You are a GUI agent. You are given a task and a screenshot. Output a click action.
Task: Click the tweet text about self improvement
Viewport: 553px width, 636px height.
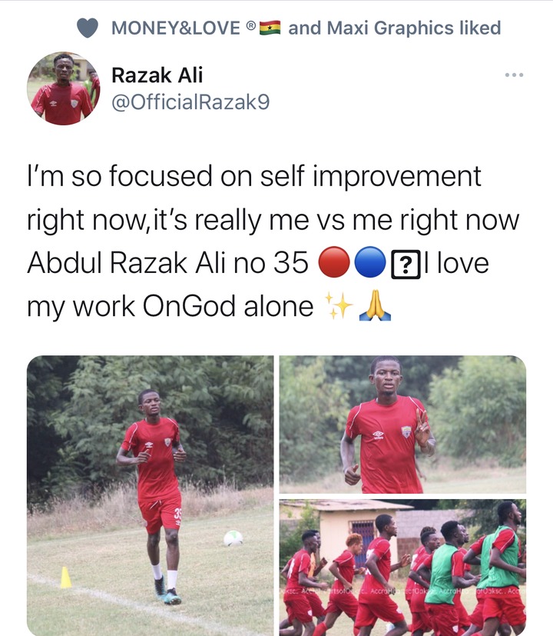point(273,241)
